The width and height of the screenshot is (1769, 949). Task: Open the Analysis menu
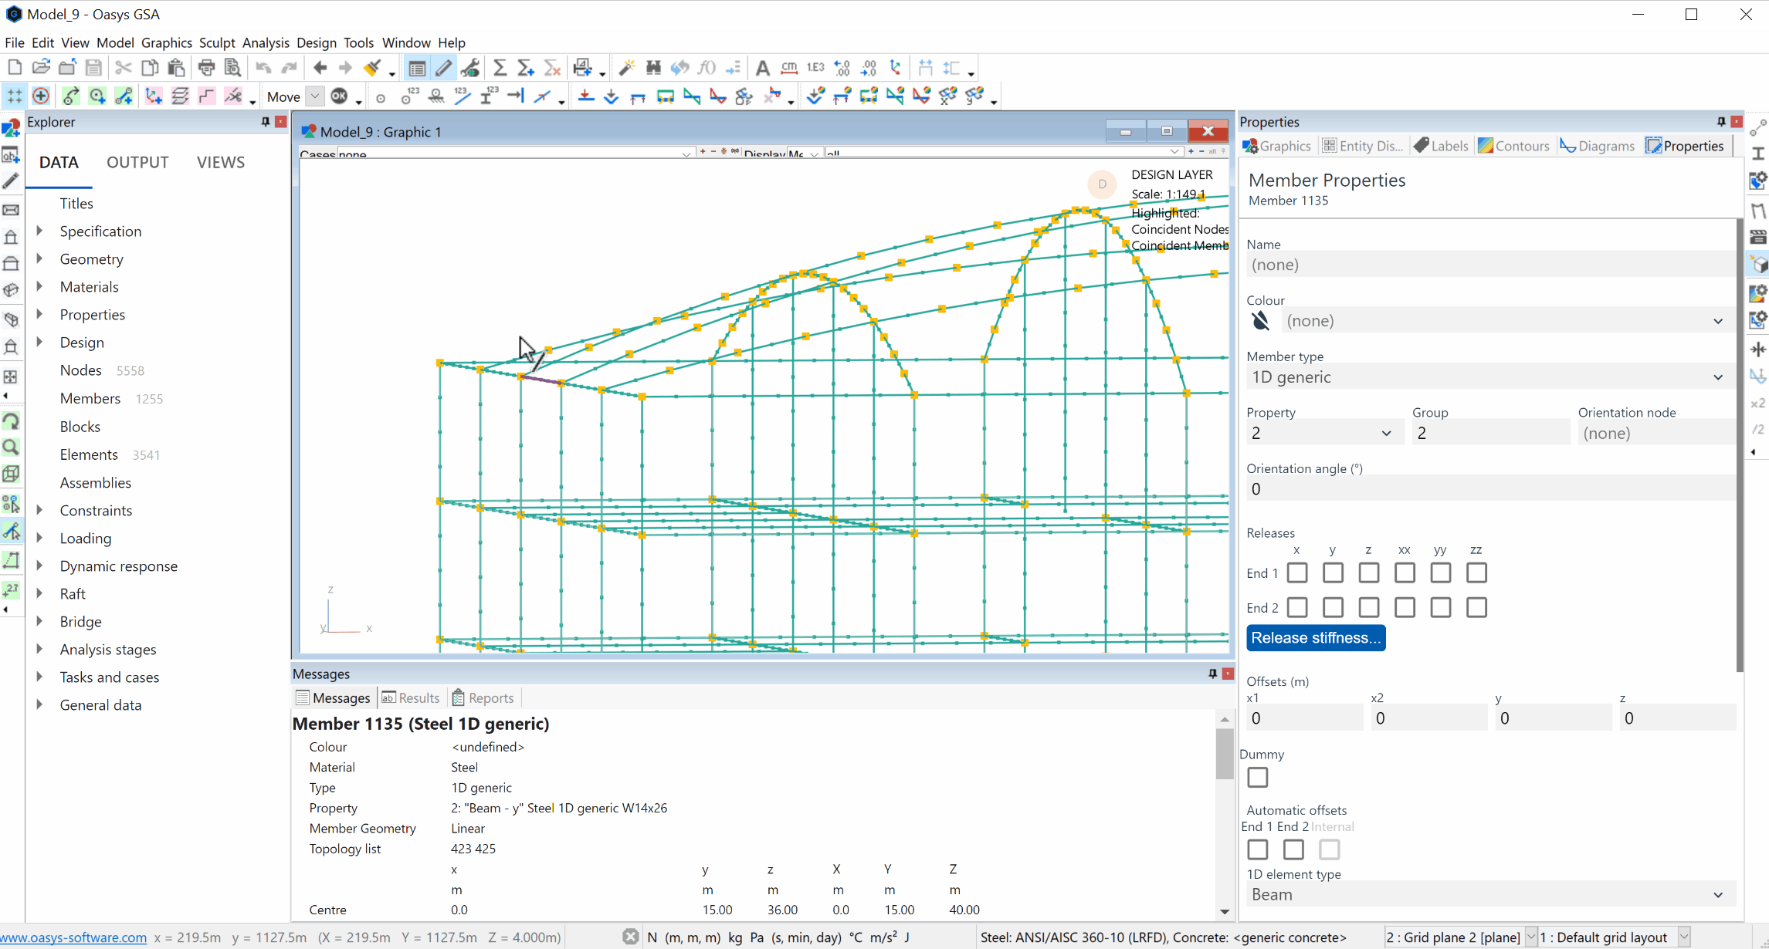coord(266,43)
